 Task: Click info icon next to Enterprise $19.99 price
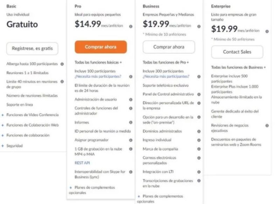(267, 31)
